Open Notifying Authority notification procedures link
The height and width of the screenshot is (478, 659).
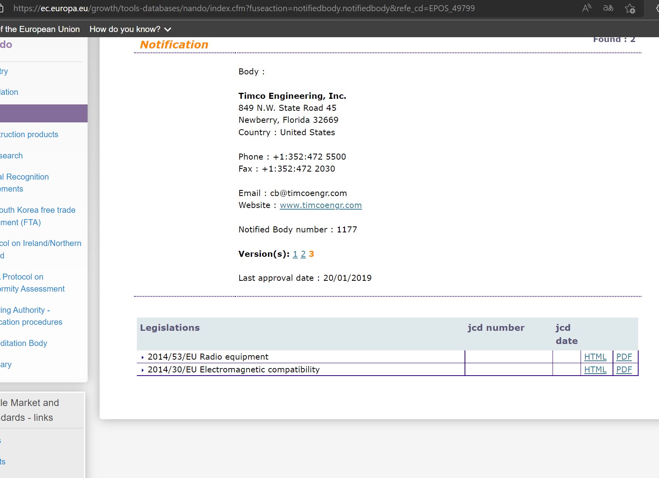[x=31, y=316]
